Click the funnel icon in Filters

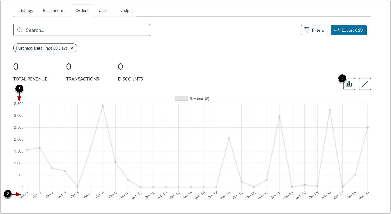[x=307, y=30]
